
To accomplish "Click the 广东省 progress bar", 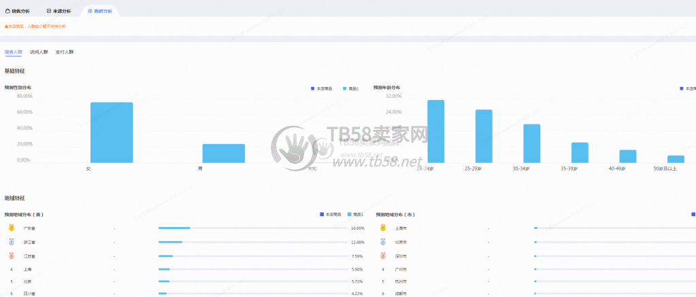I will coord(253,228).
